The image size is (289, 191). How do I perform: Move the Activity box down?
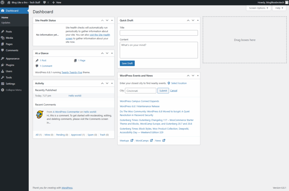click(107, 83)
